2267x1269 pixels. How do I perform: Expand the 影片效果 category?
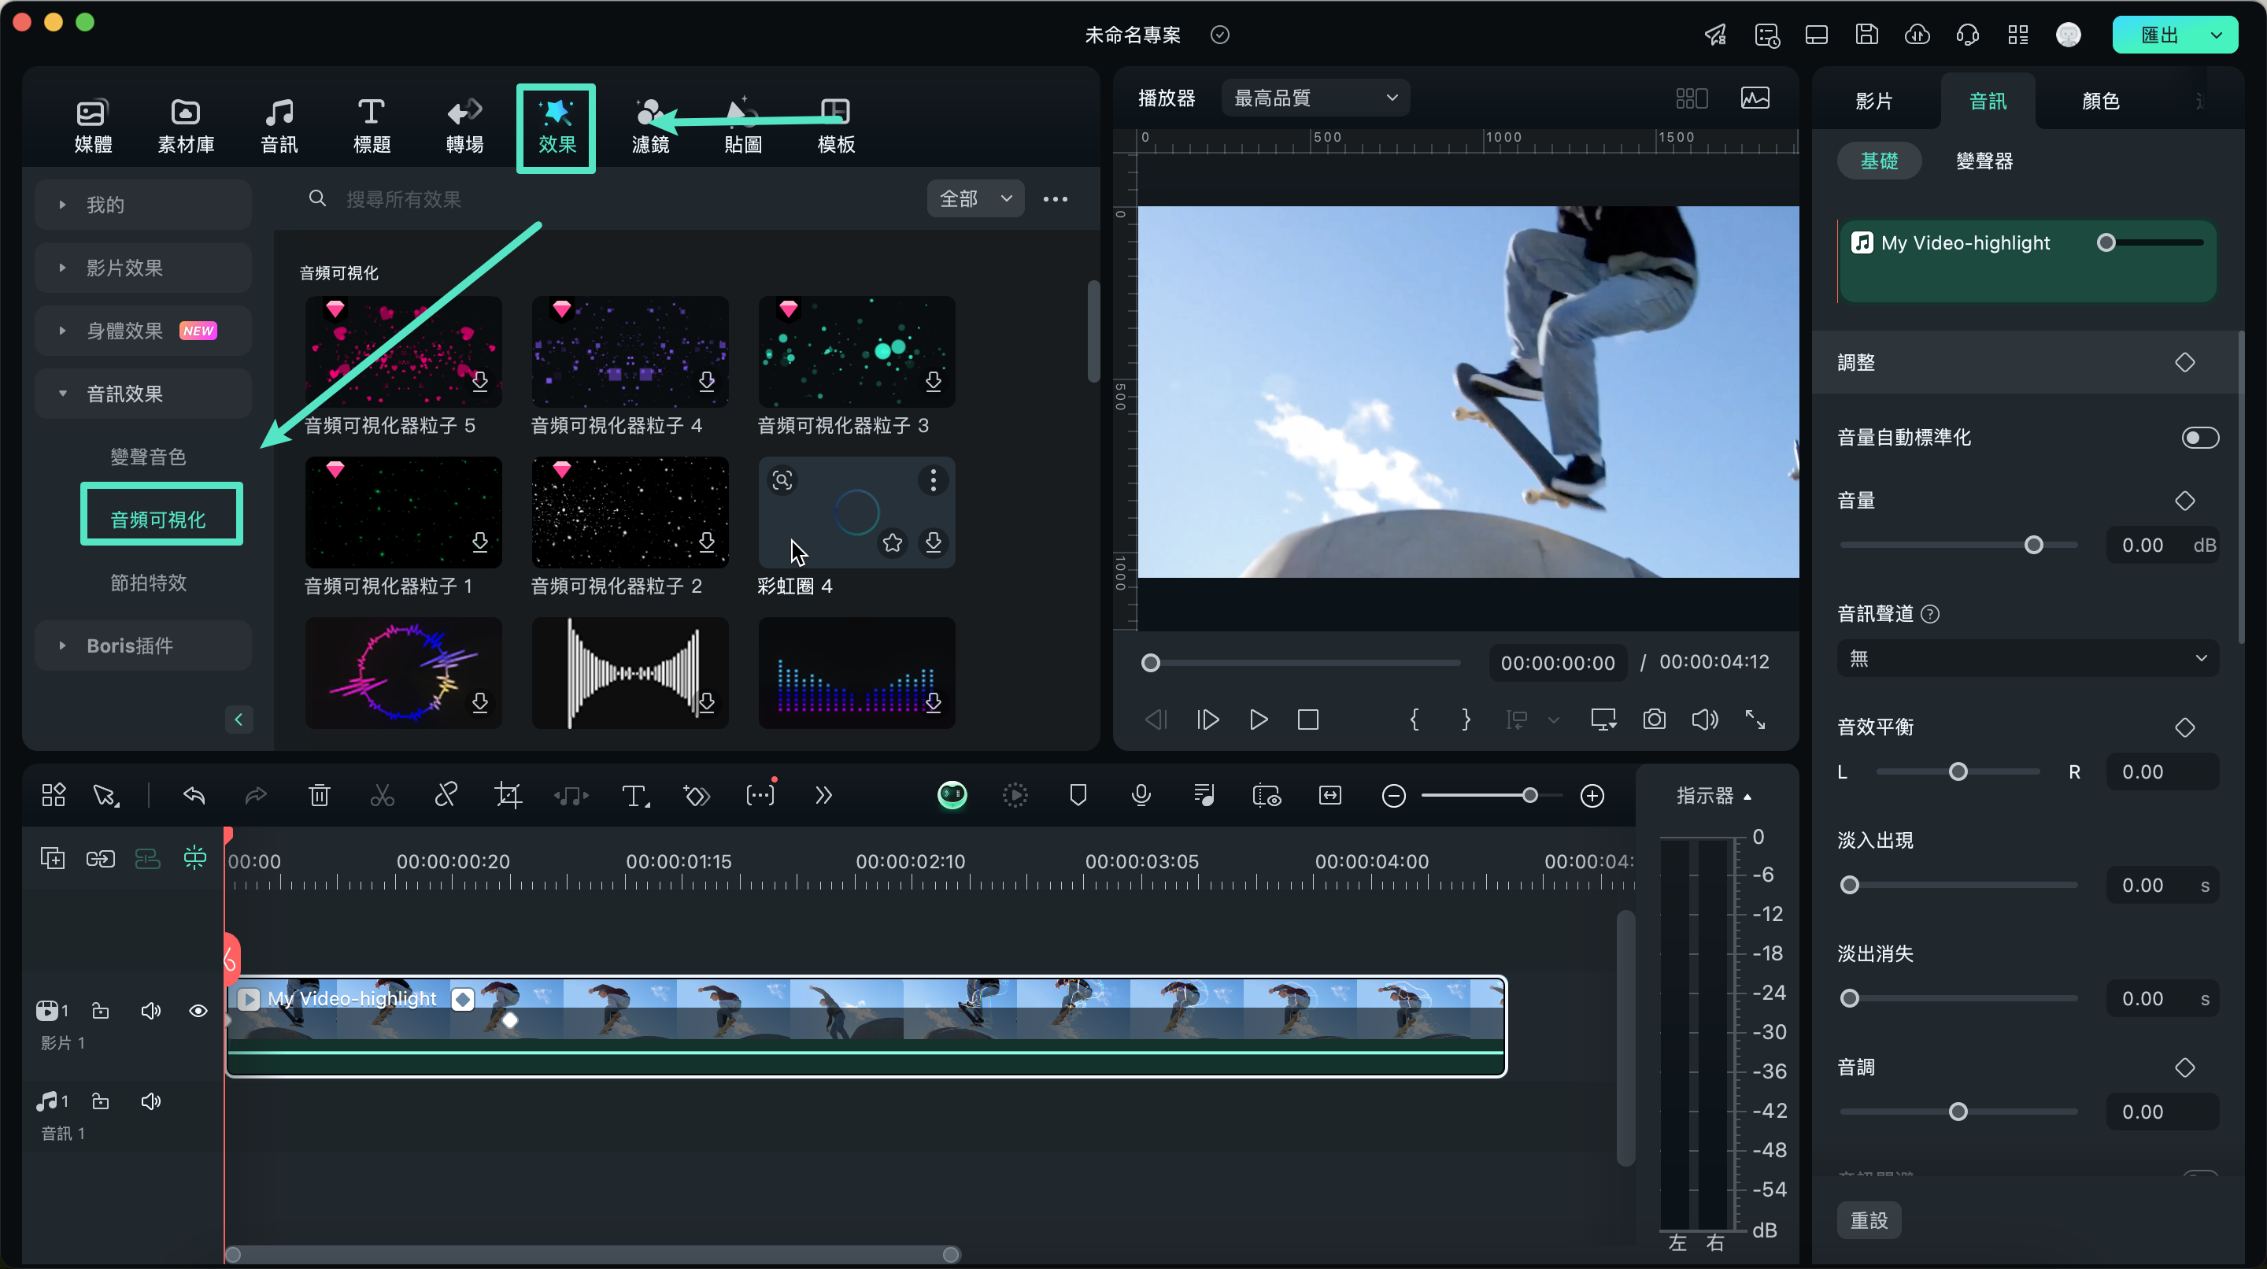tap(143, 268)
